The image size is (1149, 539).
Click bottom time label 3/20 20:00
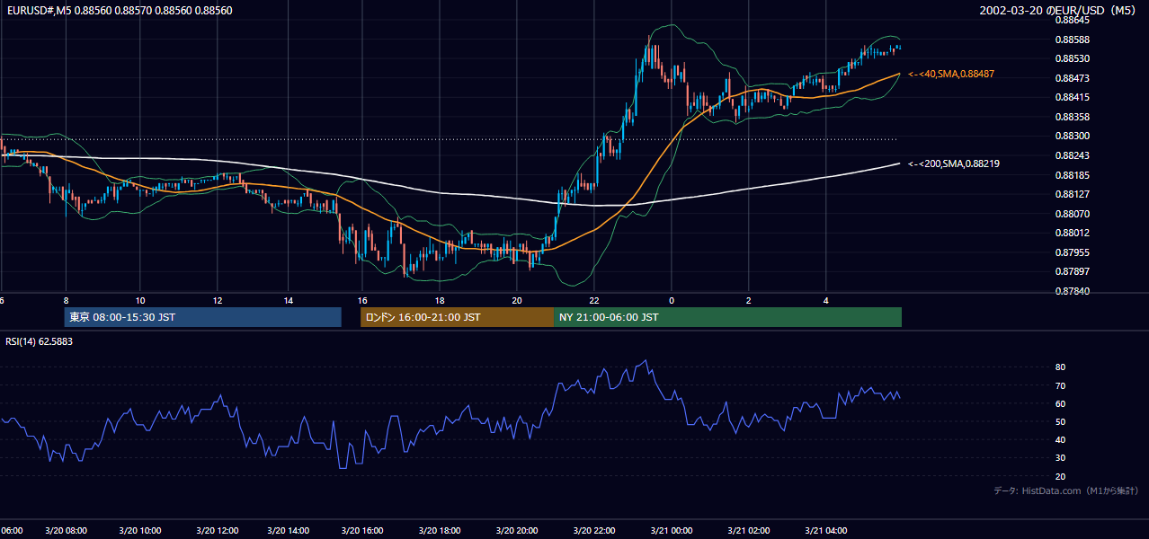pos(516,531)
